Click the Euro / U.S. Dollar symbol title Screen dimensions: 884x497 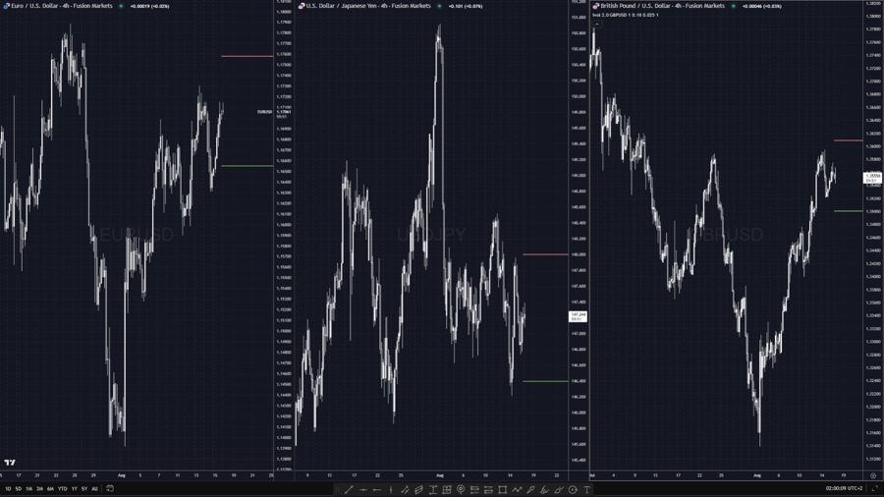tap(61, 6)
